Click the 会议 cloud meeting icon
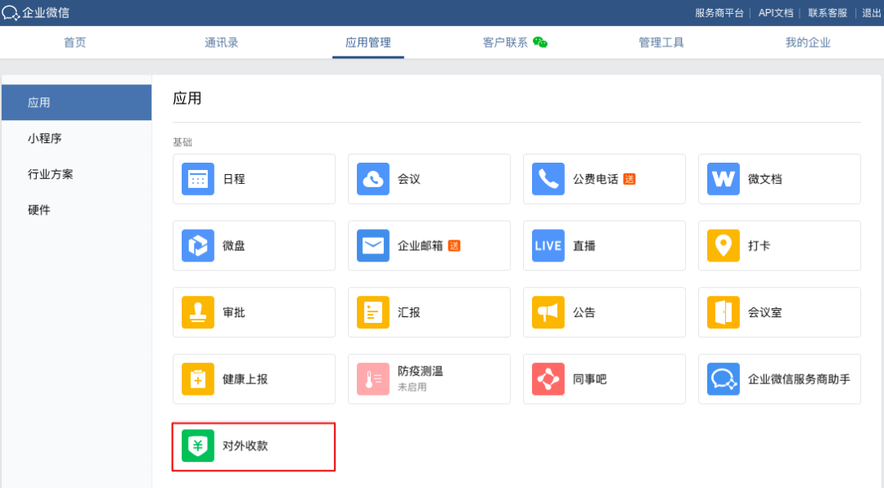884x488 pixels. pyautogui.click(x=373, y=179)
